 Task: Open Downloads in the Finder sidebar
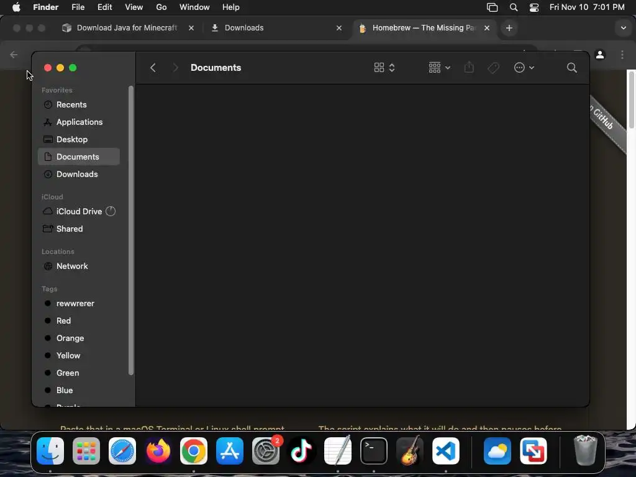pos(79,174)
